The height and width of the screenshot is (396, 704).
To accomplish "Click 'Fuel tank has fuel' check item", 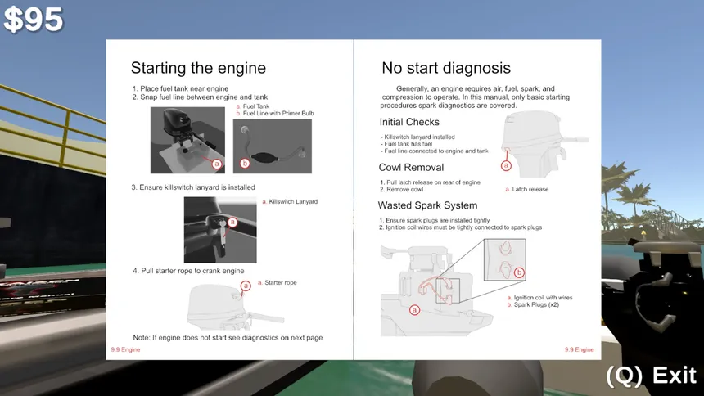I will pos(406,144).
